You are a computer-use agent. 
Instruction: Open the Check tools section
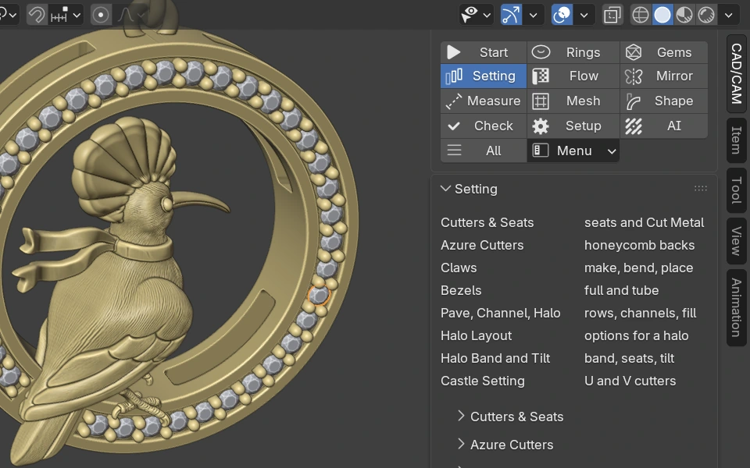tap(484, 126)
